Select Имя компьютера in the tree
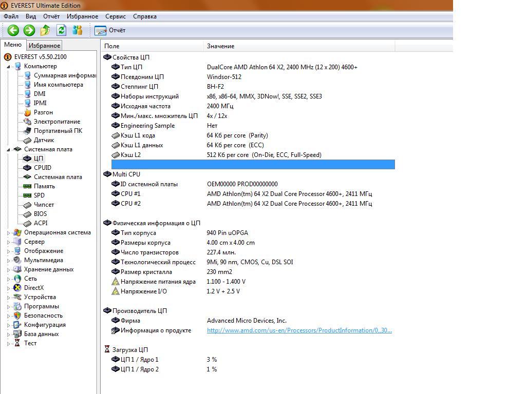526x394 pixels. point(59,85)
